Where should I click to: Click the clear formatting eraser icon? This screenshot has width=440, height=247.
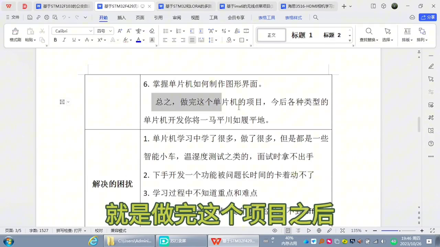point(152,31)
